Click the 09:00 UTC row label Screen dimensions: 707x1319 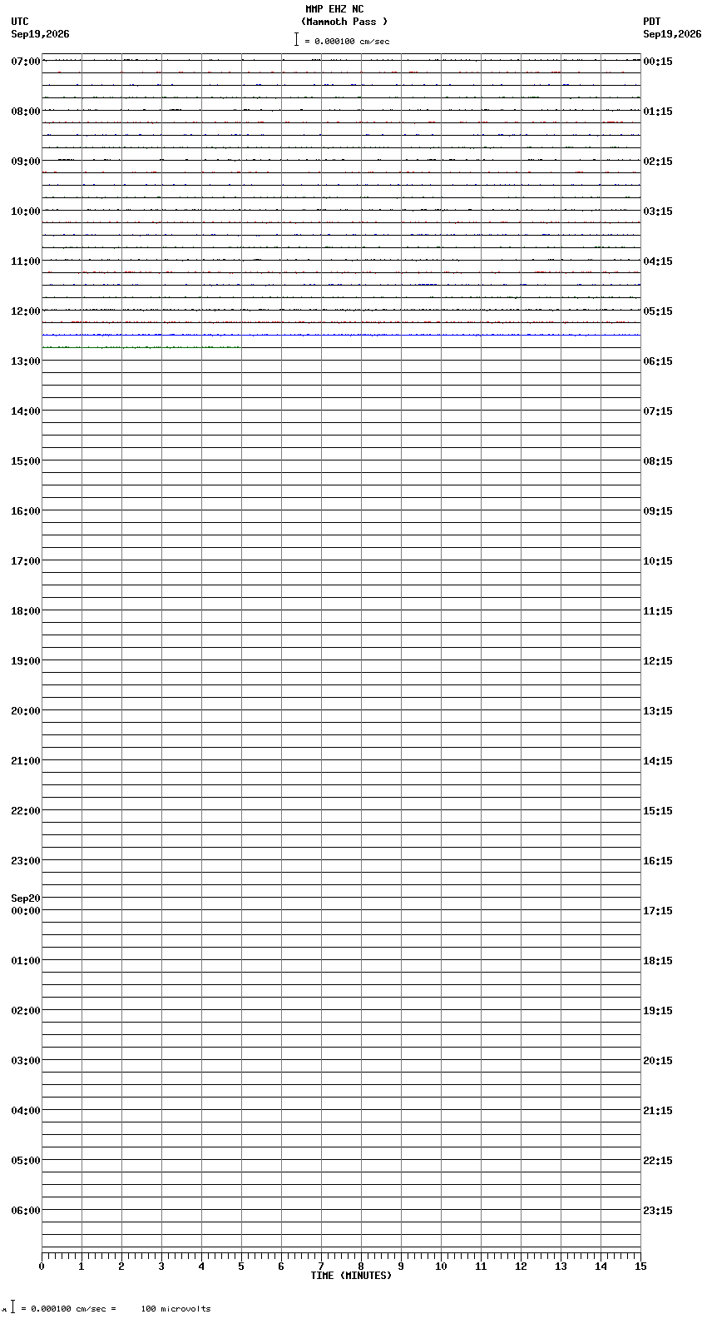click(x=26, y=162)
